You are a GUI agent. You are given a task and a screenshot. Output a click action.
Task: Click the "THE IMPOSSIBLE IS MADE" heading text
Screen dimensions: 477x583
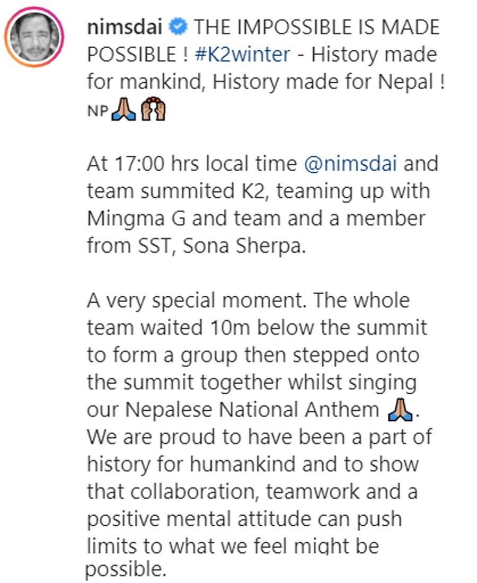(x=317, y=27)
